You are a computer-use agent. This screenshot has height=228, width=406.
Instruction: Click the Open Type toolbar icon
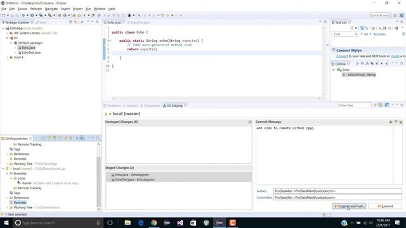coord(74,15)
